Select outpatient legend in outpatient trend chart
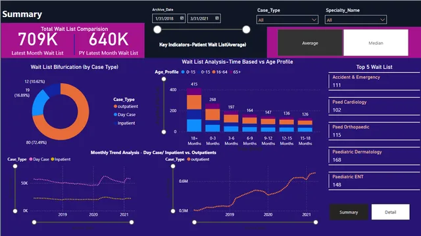This screenshot has height=236, width=421. 198,159
